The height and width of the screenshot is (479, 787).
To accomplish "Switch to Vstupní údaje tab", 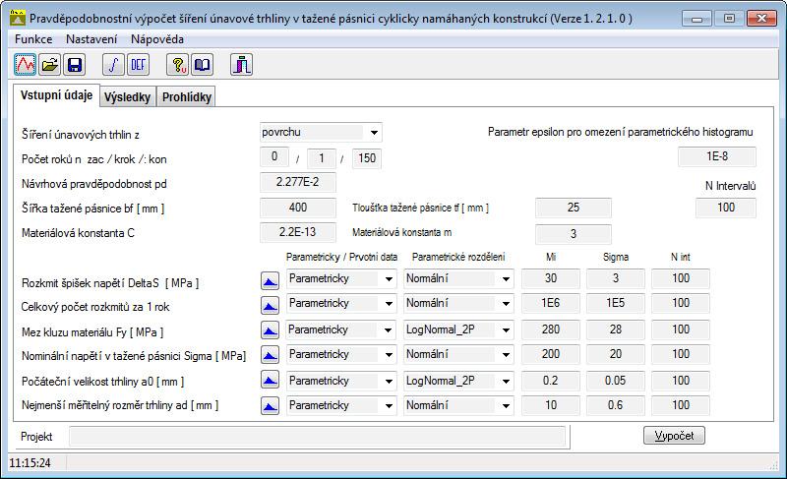I will 56,95.
